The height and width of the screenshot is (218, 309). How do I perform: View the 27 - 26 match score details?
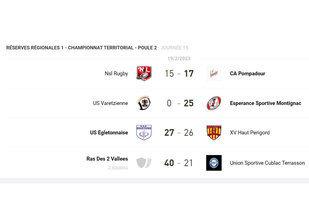pos(179,133)
